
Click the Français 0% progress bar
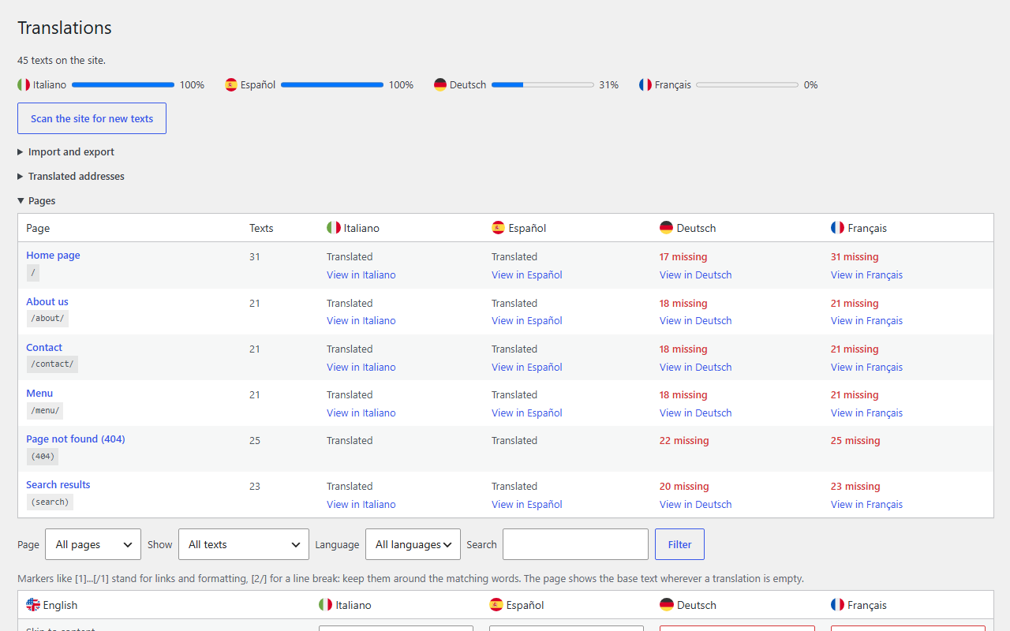747,84
